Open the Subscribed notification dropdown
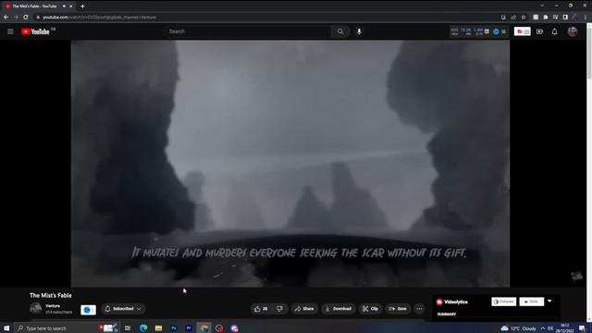 point(123,309)
